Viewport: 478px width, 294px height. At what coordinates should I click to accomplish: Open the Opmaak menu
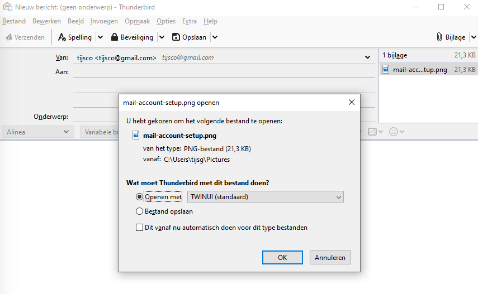coord(137,21)
